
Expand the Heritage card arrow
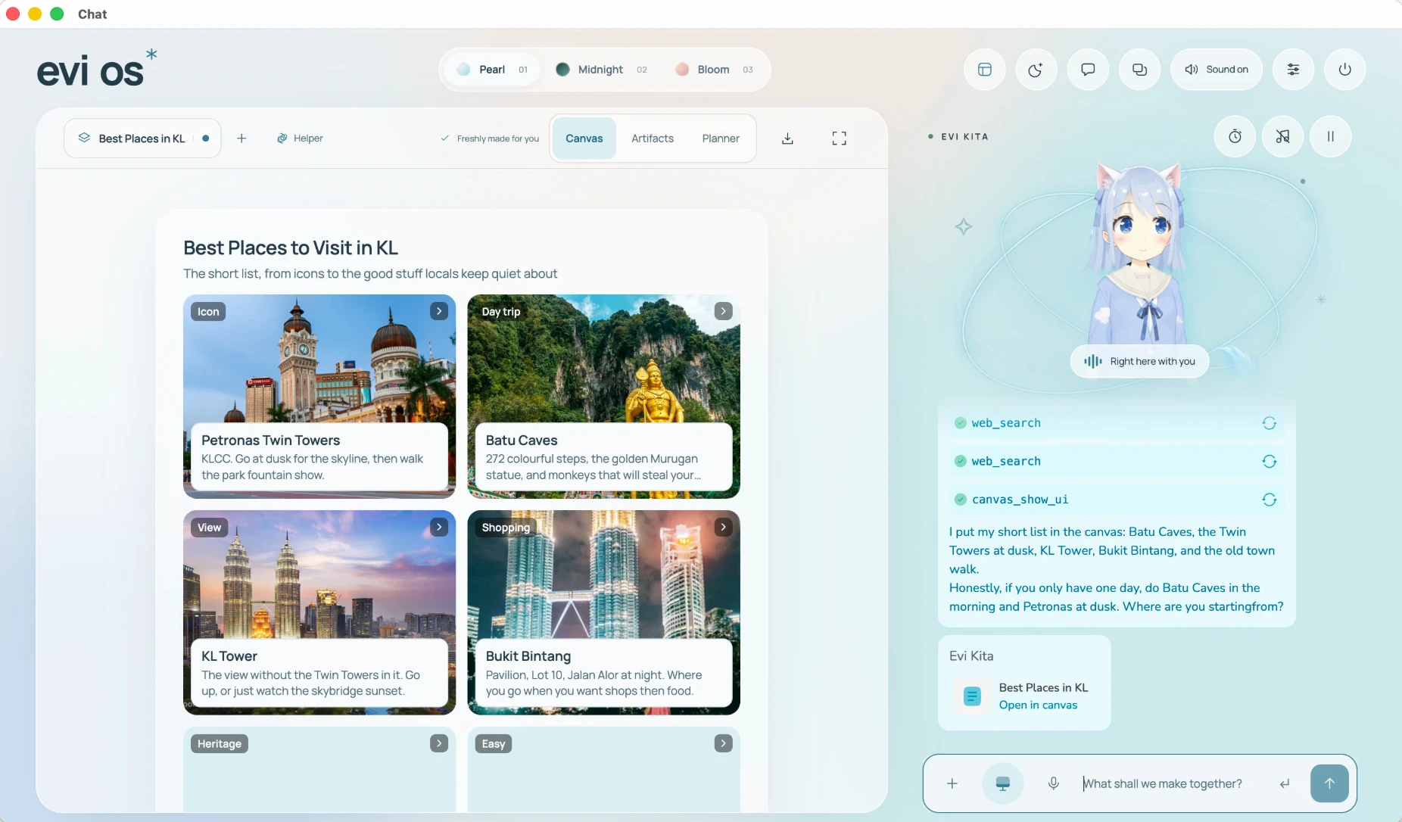tap(439, 743)
